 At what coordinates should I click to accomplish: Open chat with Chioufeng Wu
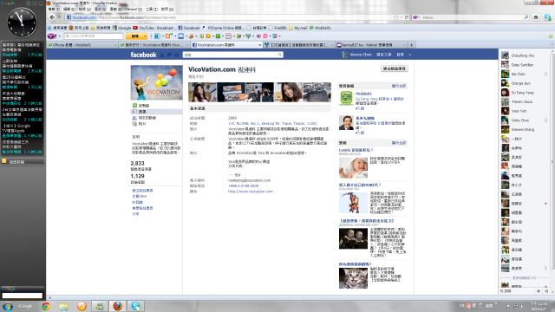coord(523,55)
